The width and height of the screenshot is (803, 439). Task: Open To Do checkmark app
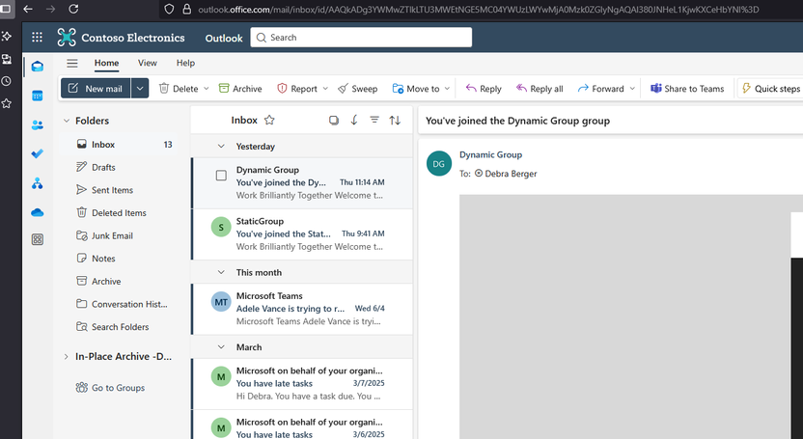38,153
